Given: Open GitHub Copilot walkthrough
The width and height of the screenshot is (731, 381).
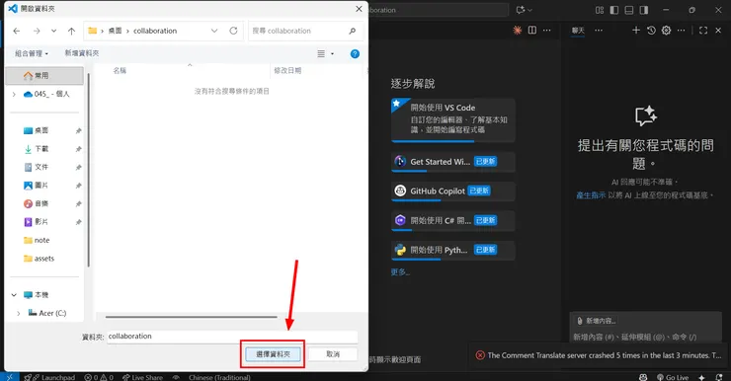Looking at the screenshot, I should click(x=453, y=190).
